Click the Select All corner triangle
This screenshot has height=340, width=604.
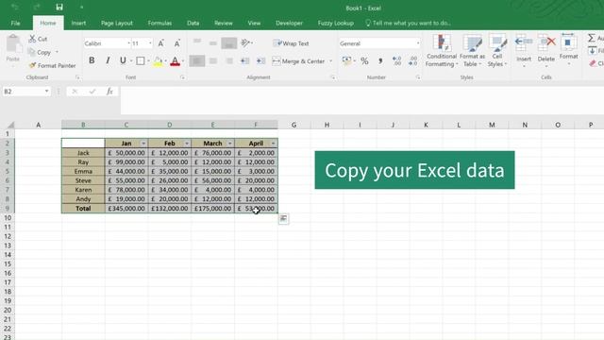(x=10, y=125)
